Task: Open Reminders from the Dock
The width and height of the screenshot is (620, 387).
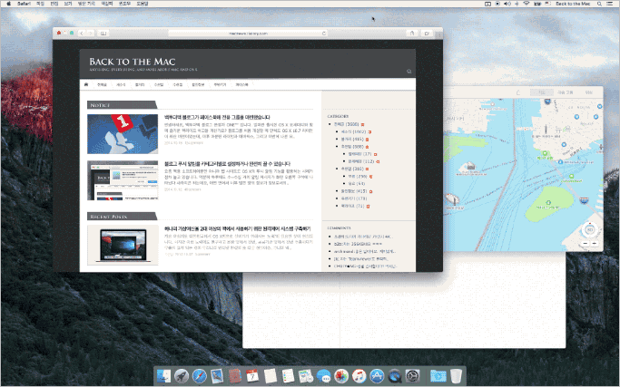Action: 288,375
